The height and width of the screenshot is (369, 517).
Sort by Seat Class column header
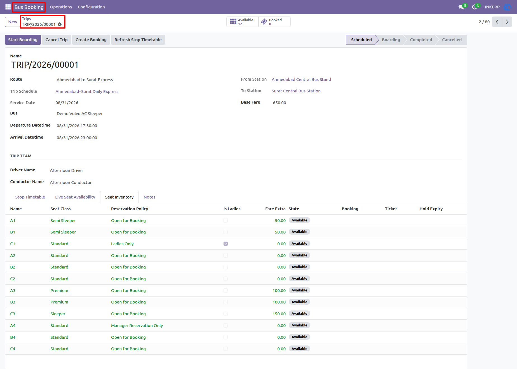pos(60,209)
